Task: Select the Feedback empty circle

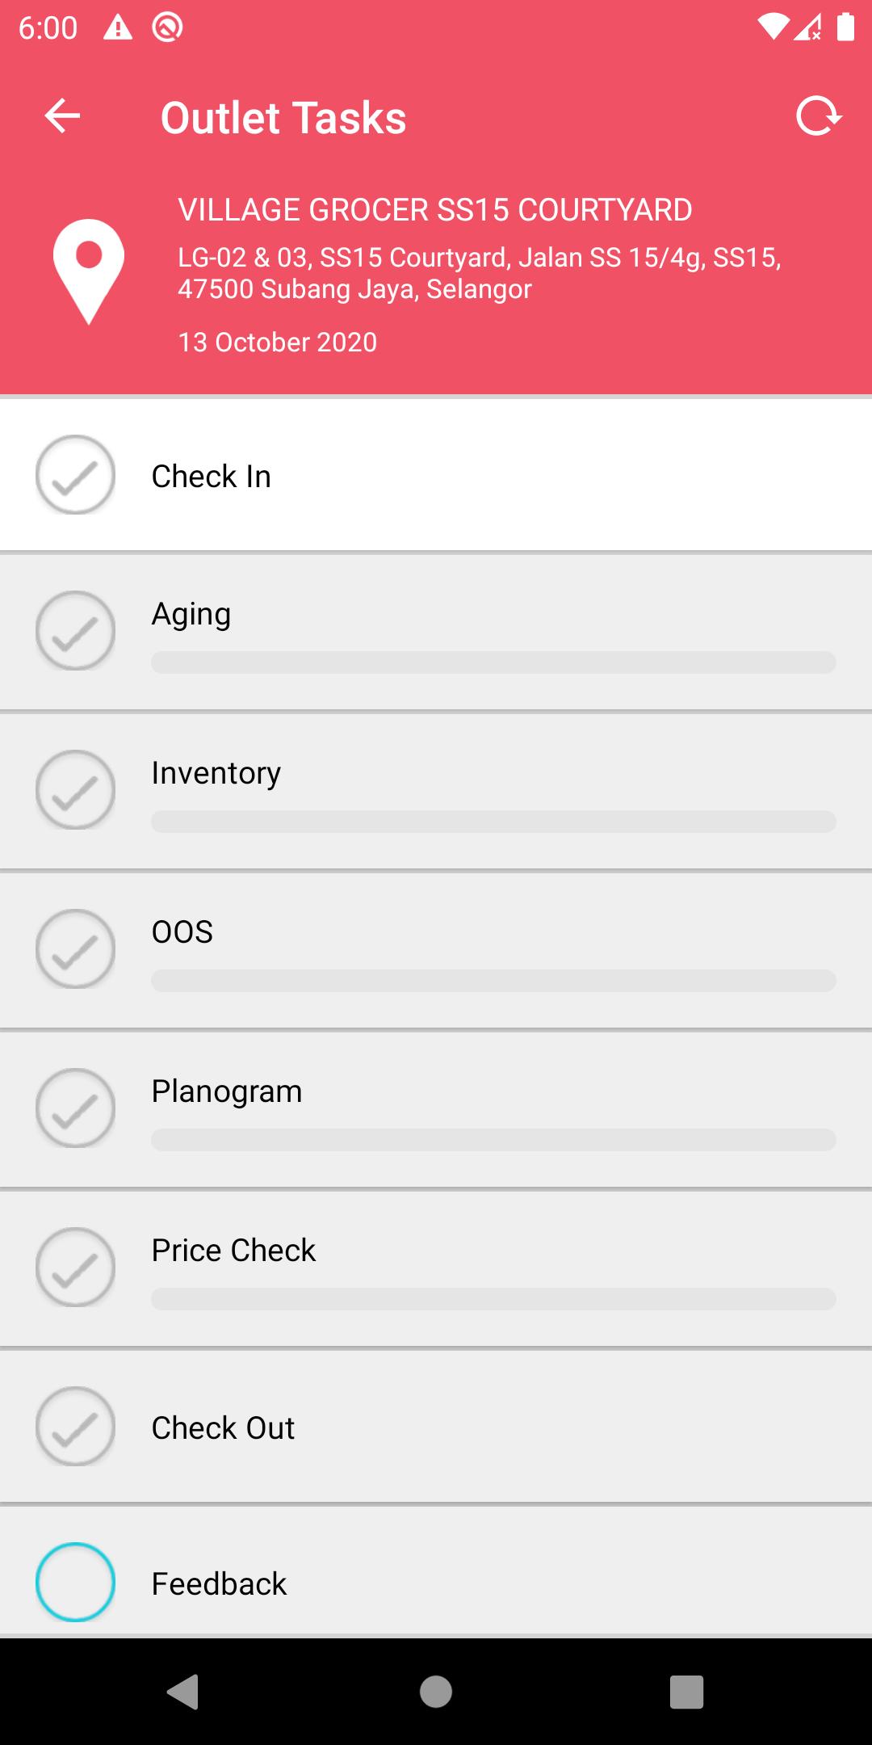Action: (75, 1582)
